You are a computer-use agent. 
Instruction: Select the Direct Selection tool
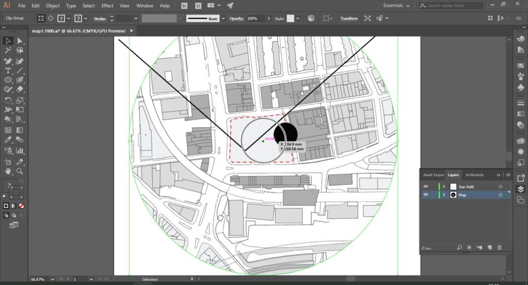(x=20, y=41)
